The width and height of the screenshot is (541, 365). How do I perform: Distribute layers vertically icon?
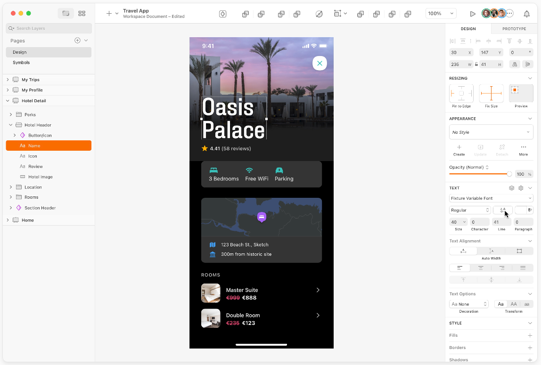[463, 41]
